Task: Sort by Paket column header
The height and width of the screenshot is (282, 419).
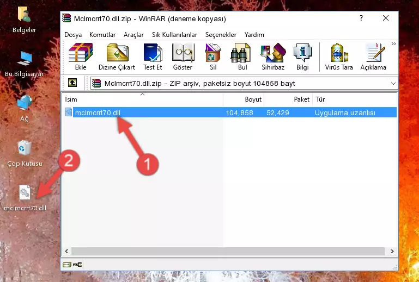Action: click(288, 99)
